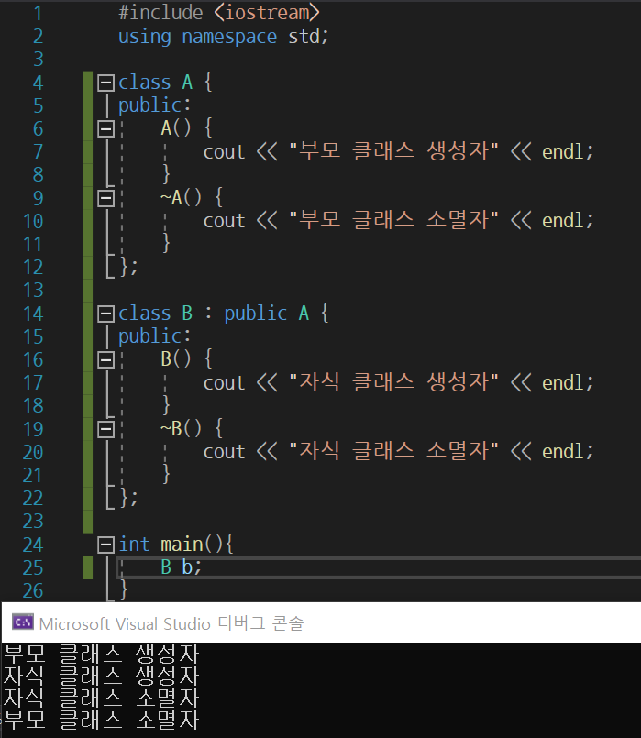The image size is (641, 738).
Task: Click the string "부모 클래스 소멸자"
Action: pos(393,220)
